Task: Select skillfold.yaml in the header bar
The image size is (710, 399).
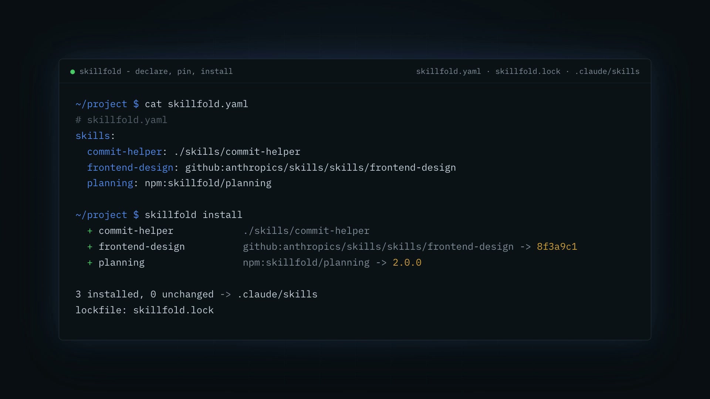Action: tap(449, 71)
